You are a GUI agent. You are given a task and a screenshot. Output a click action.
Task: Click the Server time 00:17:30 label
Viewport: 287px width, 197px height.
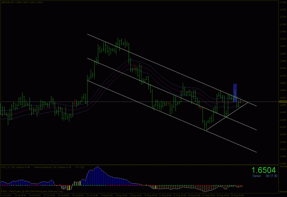pyautogui.click(x=264, y=176)
